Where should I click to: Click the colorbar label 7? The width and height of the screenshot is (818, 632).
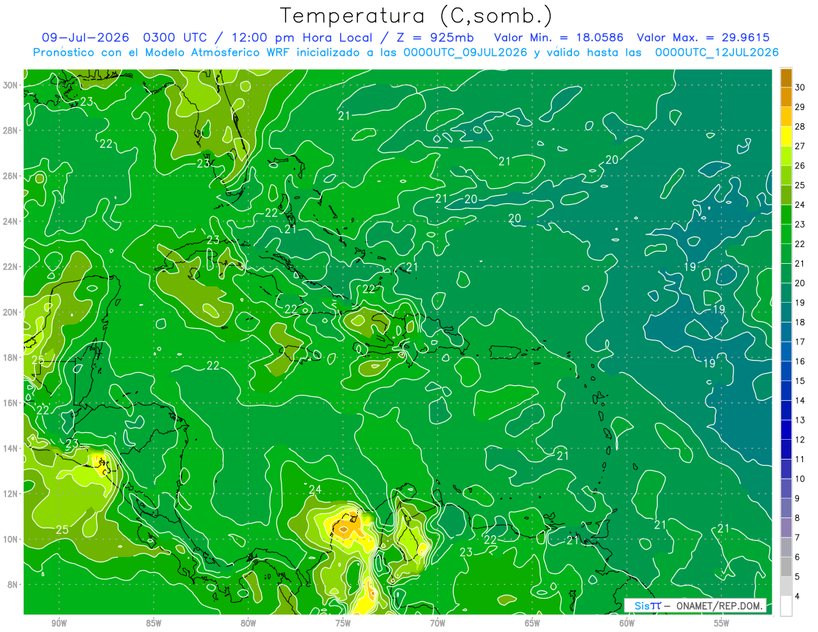(x=798, y=538)
